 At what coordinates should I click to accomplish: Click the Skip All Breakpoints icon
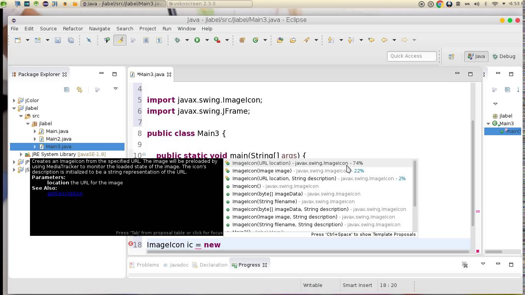89,40
